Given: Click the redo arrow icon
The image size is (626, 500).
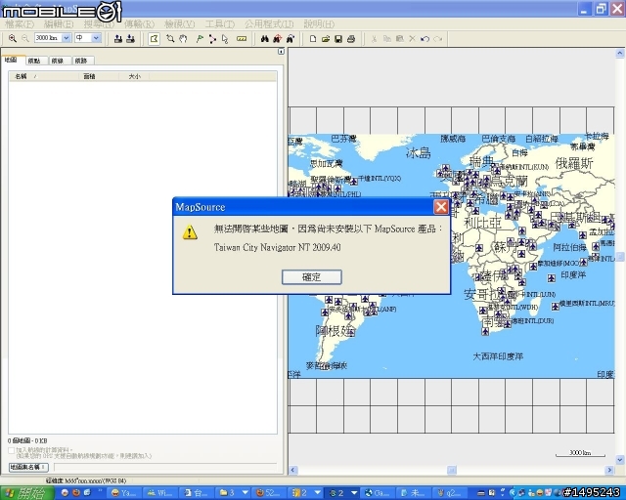Looking at the screenshot, I should (x=438, y=39).
